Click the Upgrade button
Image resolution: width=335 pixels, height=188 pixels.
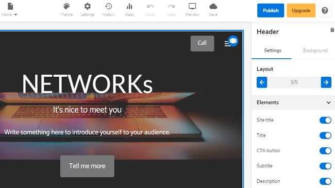pos(301,10)
